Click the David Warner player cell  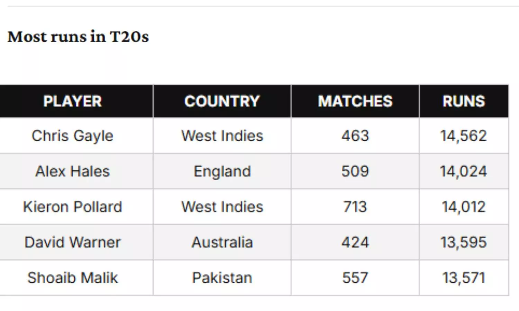tap(73, 242)
